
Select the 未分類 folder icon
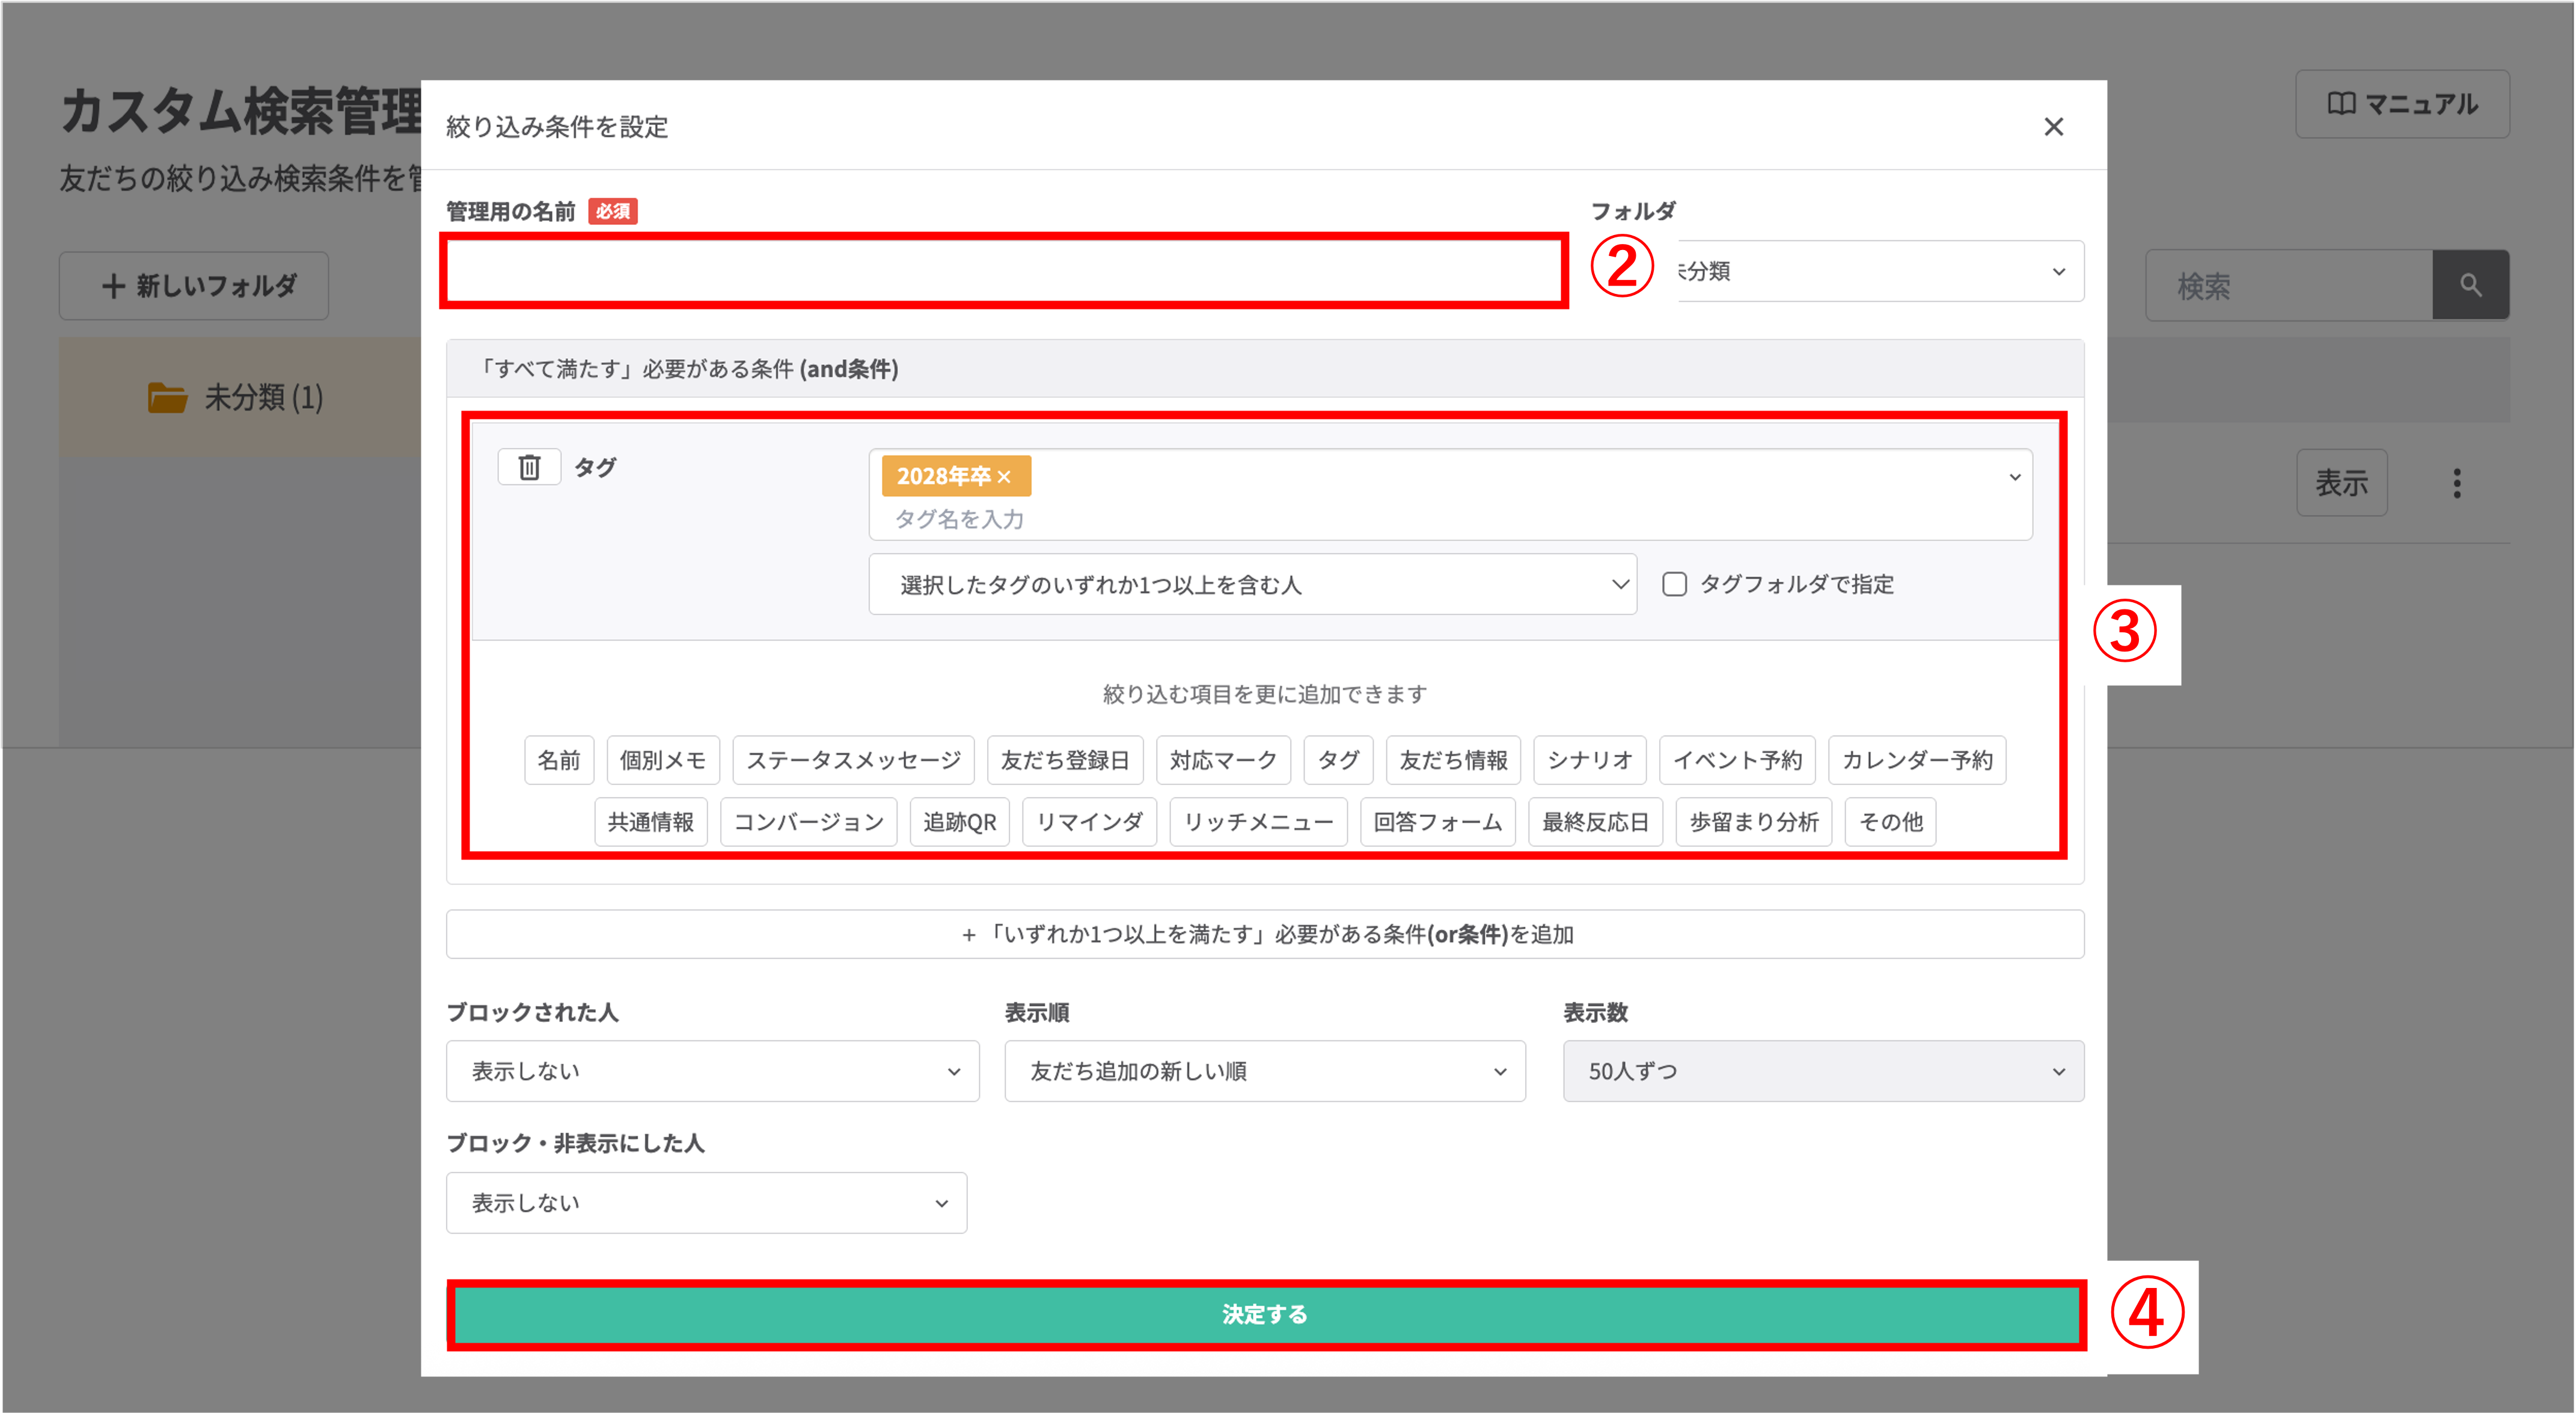click(x=167, y=398)
